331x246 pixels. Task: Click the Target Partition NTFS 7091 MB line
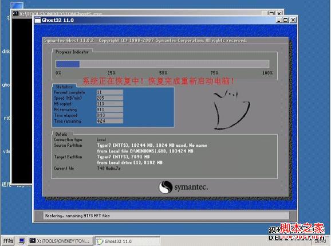[123, 157]
